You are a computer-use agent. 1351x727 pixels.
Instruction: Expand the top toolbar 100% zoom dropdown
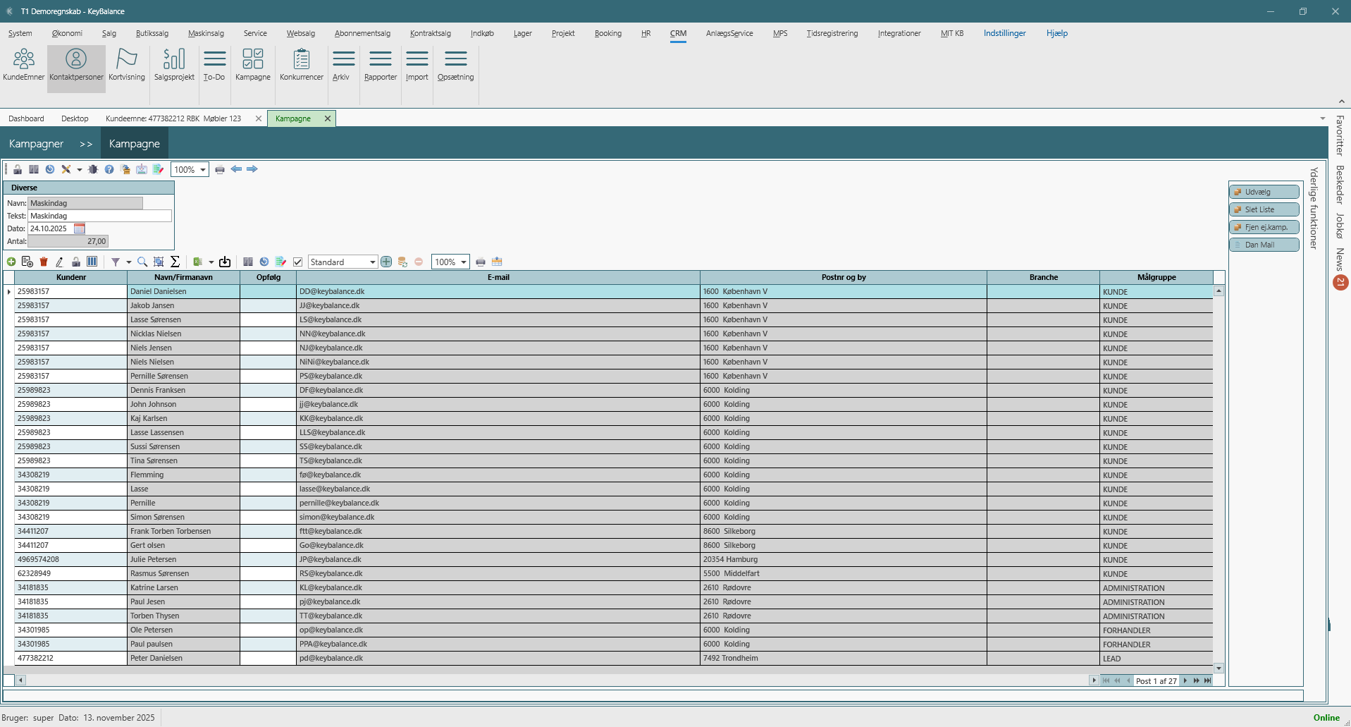[x=203, y=170]
